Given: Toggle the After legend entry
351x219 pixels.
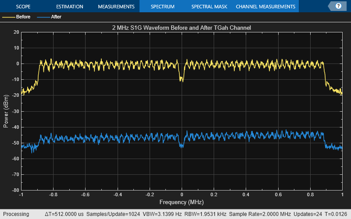Looking at the screenshot, I should tap(49, 17).
